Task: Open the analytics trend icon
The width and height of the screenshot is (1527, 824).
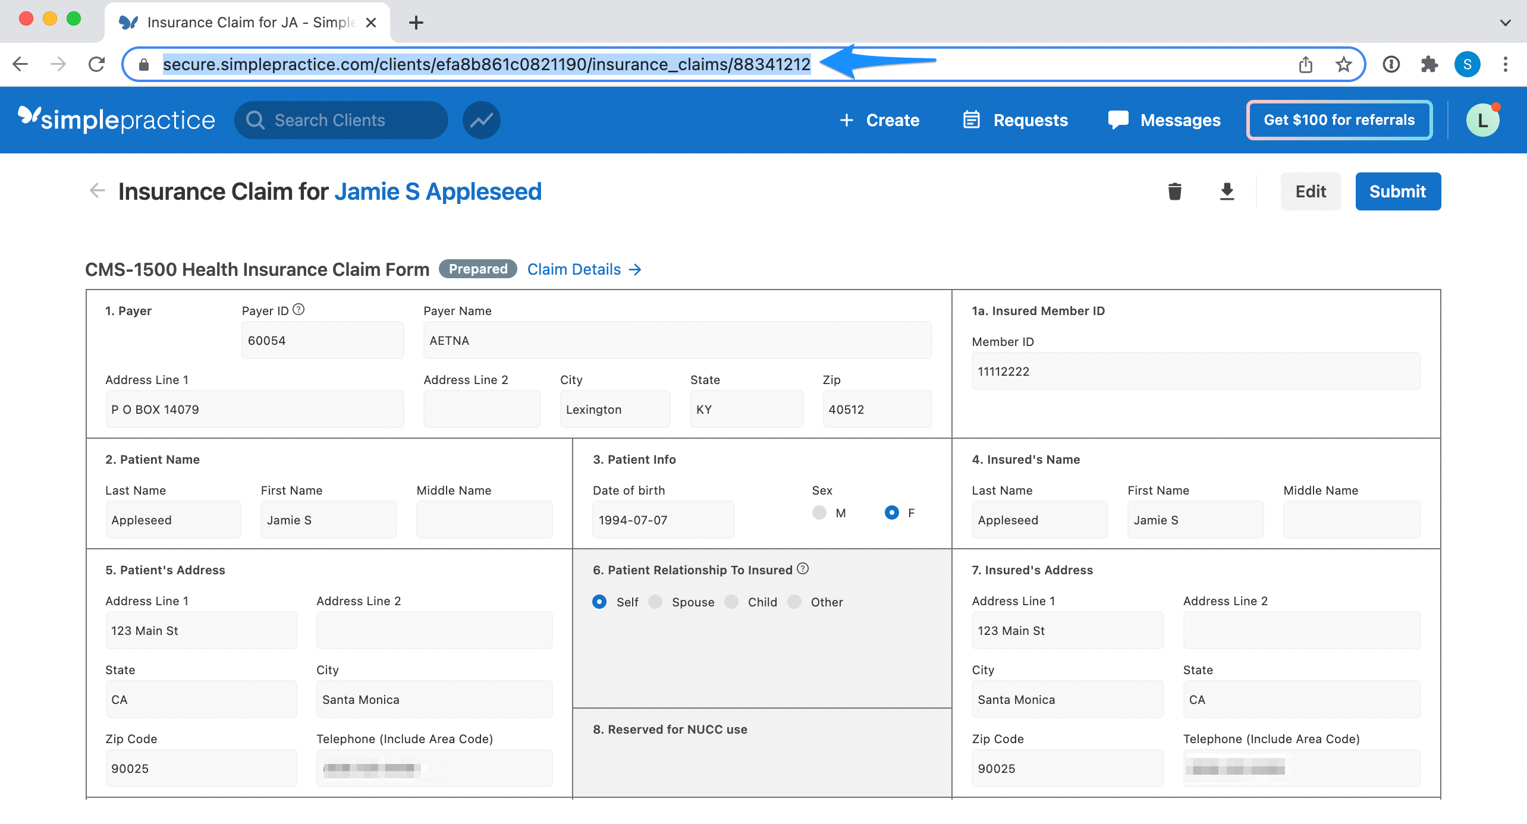Action: click(x=481, y=120)
